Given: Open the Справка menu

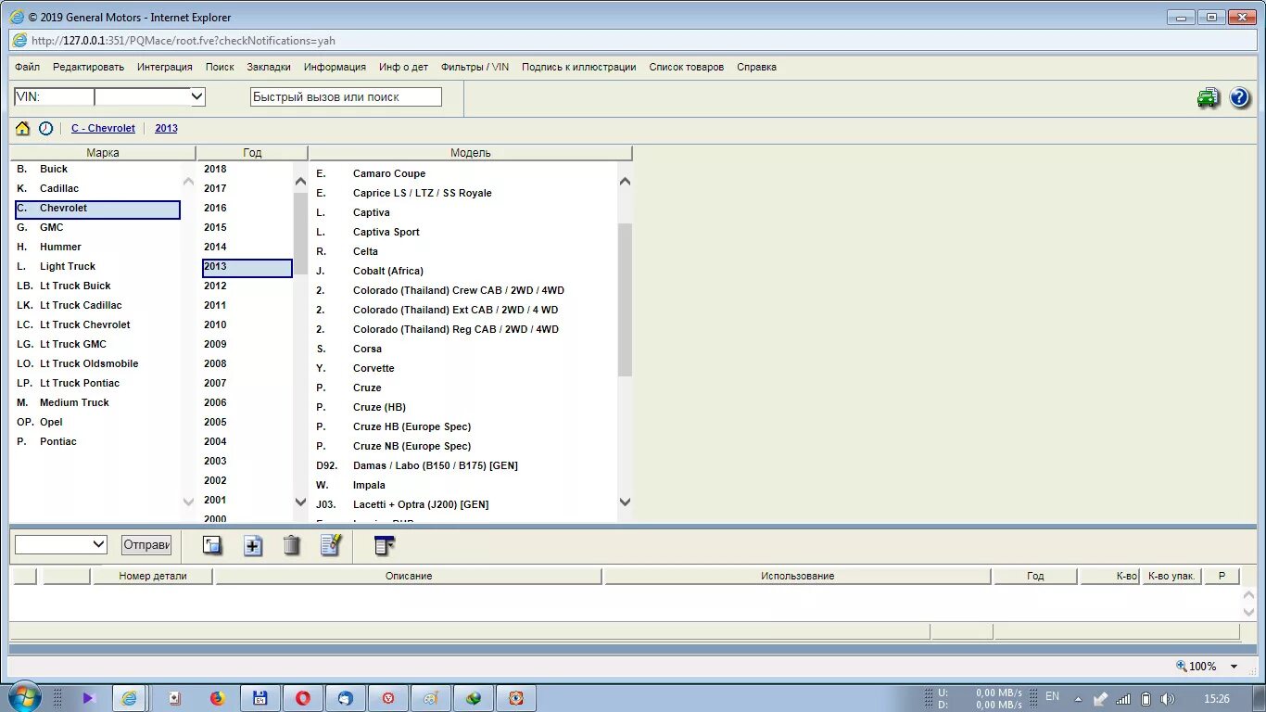Looking at the screenshot, I should [x=756, y=67].
